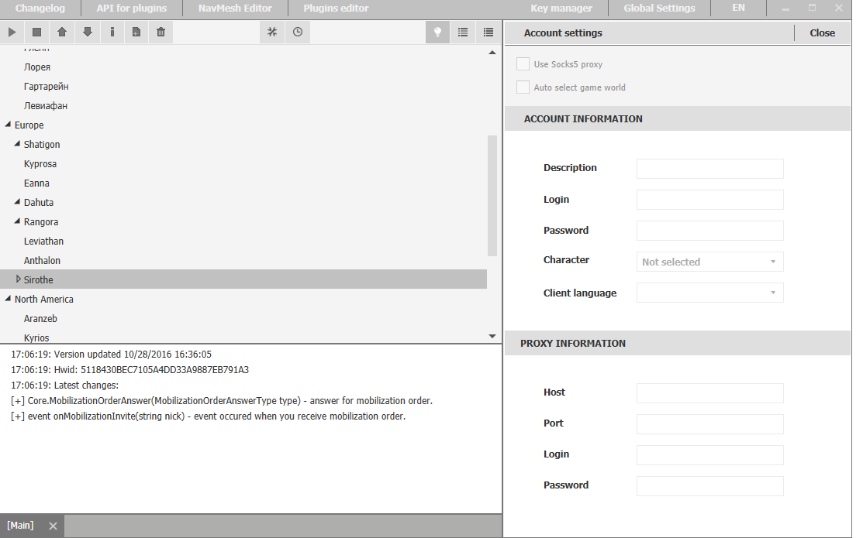
Task: Click the PROXY INFORMATION section header
Action: pyautogui.click(x=678, y=344)
